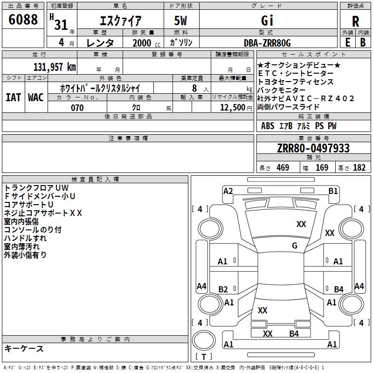The image size is (373, 373).
Task: Select the damage code legend line at bottom
Action: pos(164,367)
